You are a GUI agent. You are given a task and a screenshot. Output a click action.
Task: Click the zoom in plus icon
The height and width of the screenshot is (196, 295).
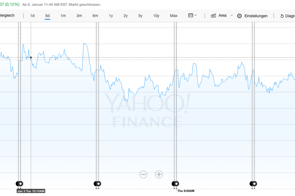(x=159, y=174)
